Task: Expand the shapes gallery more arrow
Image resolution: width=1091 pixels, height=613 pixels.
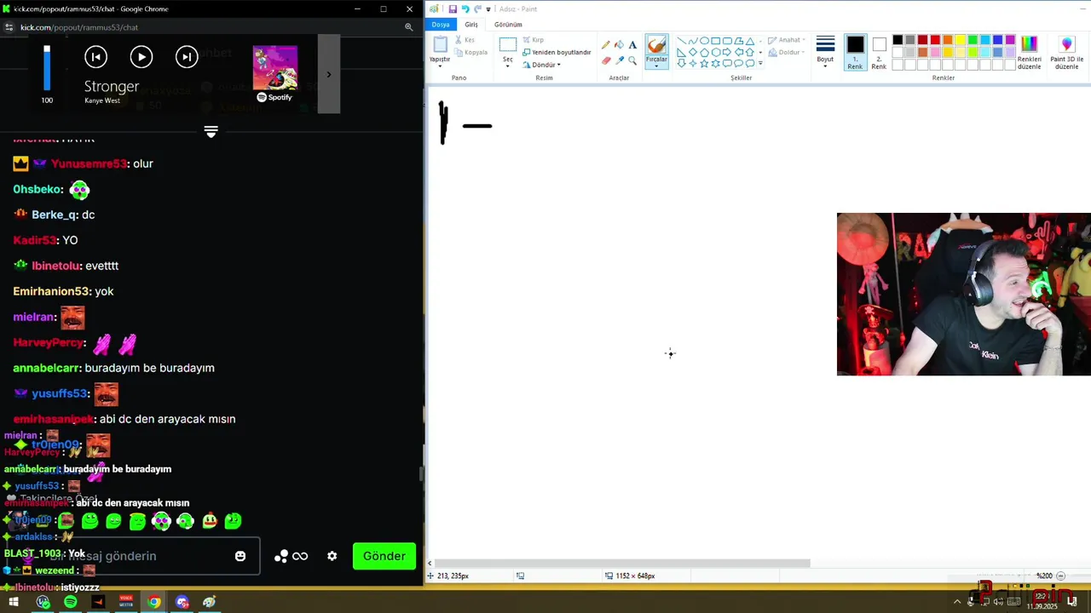Action: 760,64
